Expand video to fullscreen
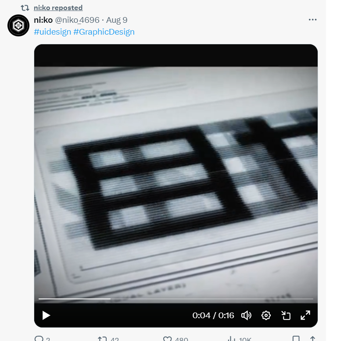This screenshot has height=341, width=351. point(305,315)
